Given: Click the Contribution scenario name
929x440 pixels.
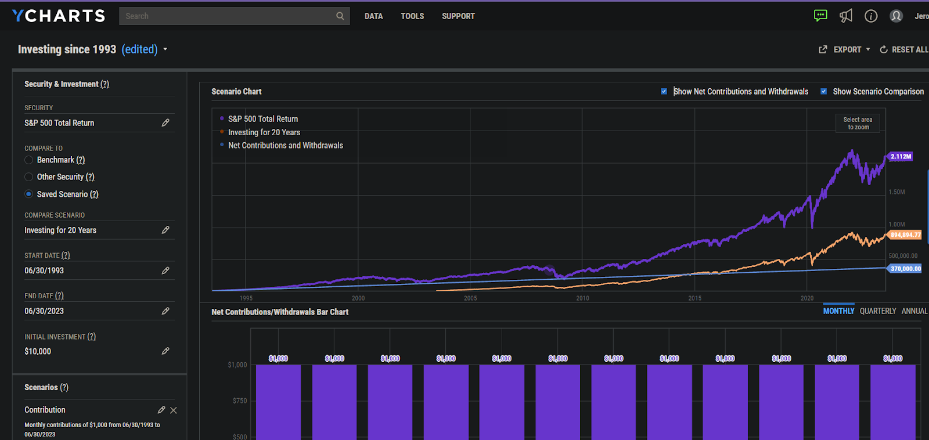Looking at the screenshot, I should 45,410.
